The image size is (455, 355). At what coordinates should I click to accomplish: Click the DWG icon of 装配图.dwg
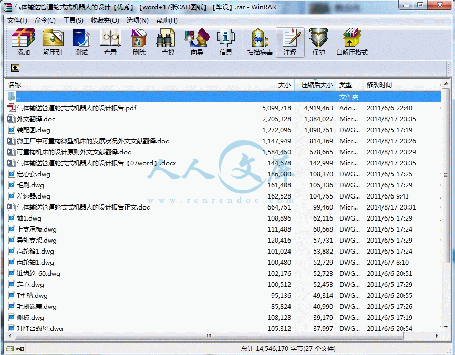12,130
